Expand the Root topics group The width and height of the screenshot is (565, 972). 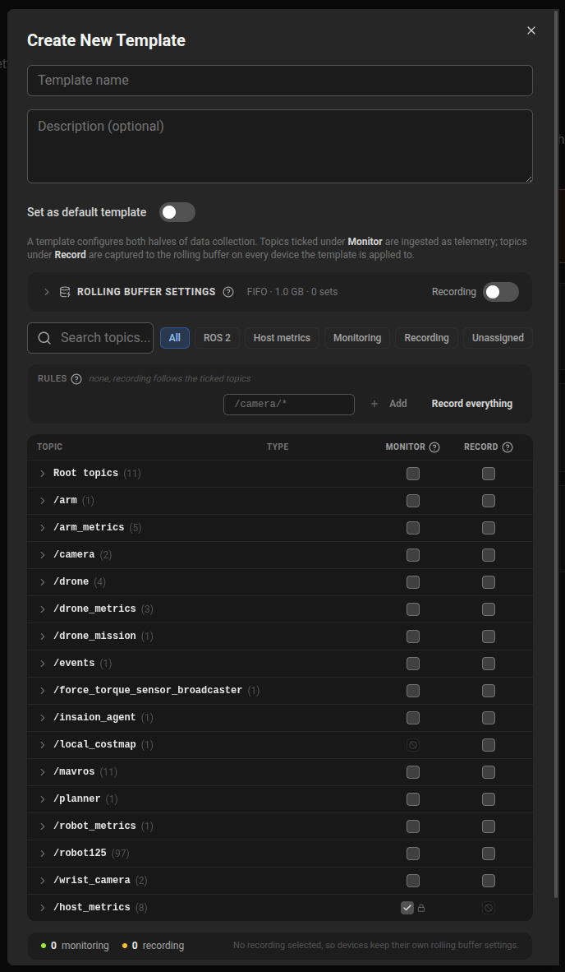tap(43, 474)
